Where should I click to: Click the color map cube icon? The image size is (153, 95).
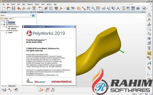68,8
